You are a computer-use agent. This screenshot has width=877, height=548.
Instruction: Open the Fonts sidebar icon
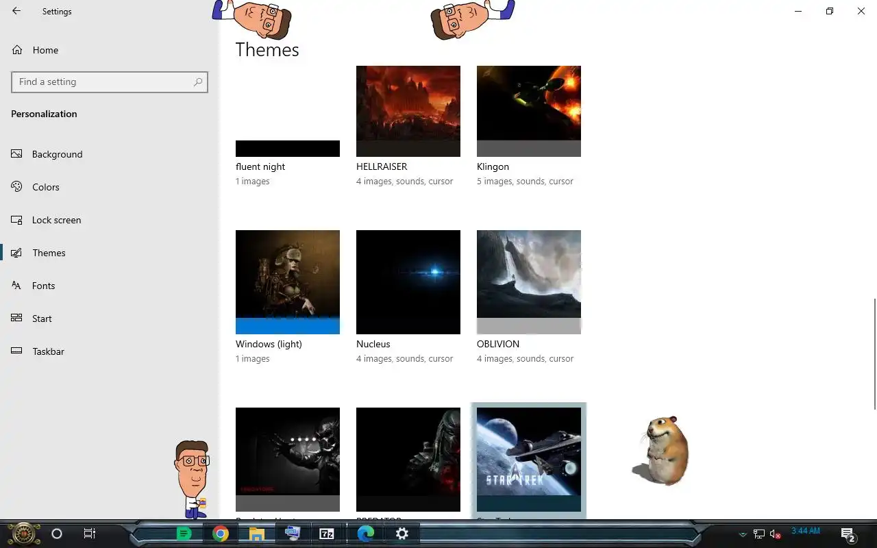point(17,286)
